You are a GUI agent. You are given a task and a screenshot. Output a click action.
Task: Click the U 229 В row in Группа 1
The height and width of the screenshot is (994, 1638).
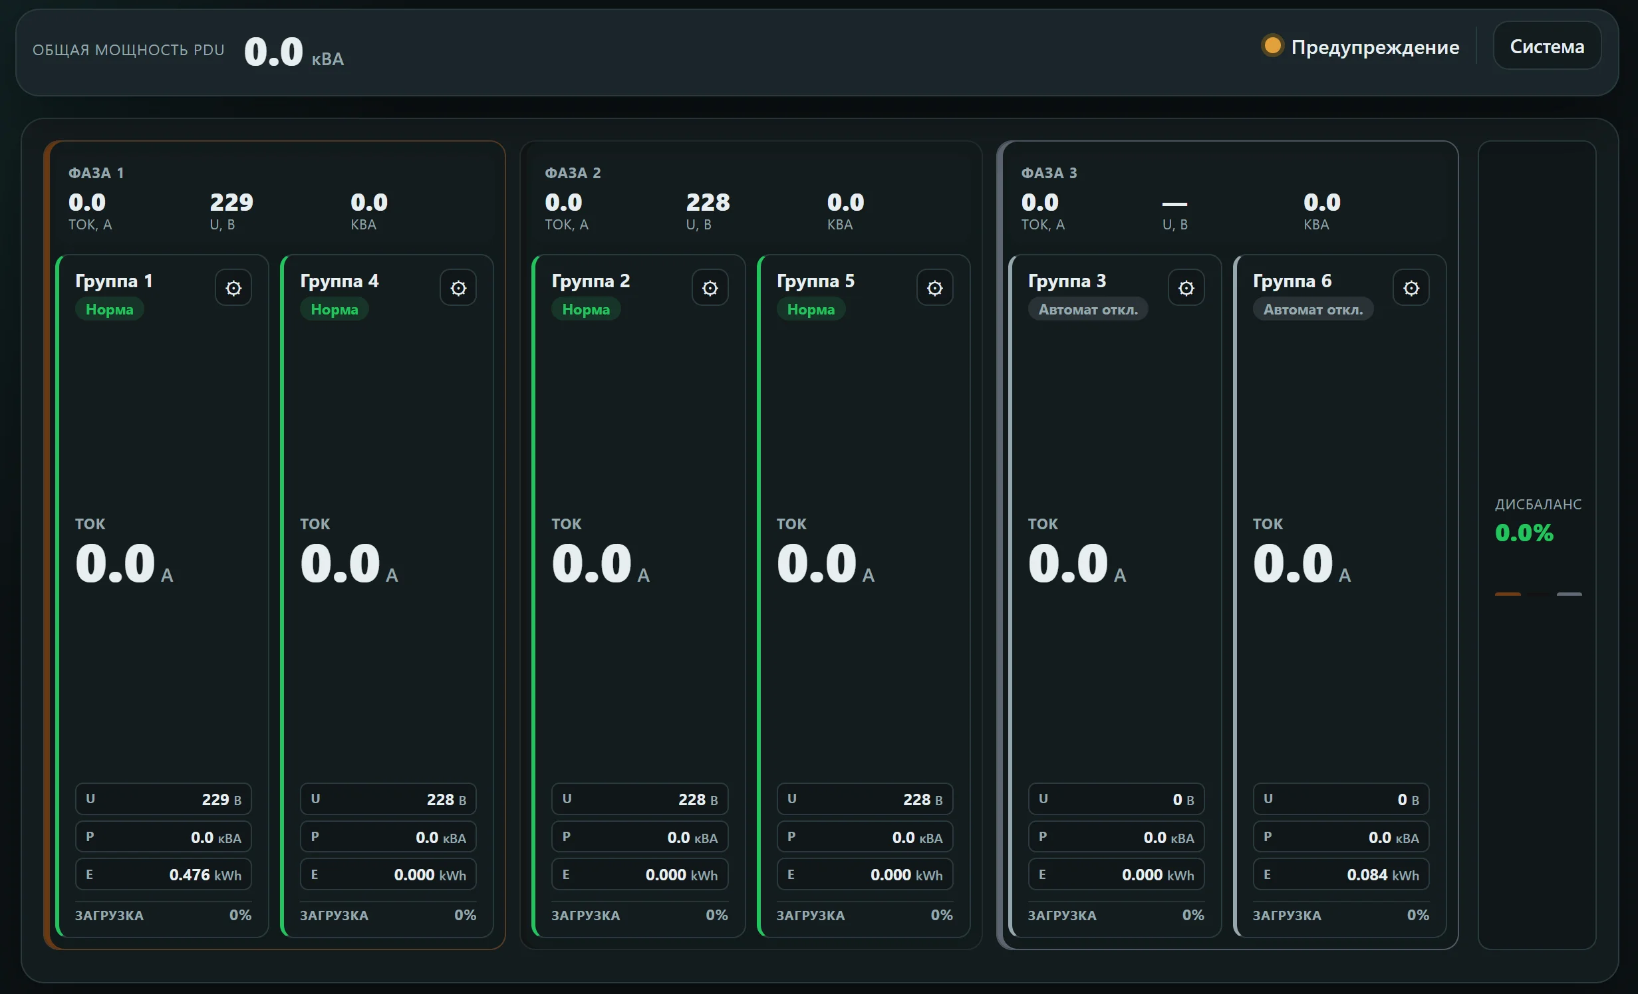click(164, 799)
